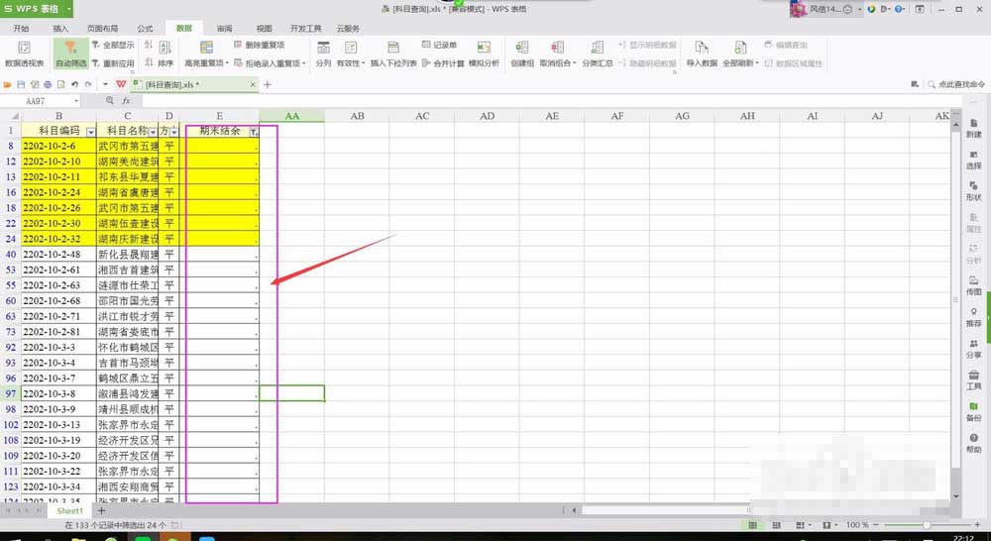Click 形状 in the right sidebar
Screen dimensions: 991x541
973,191
